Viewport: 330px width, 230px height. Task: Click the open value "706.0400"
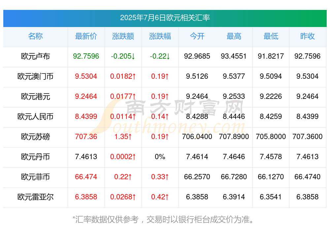pos(197,137)
